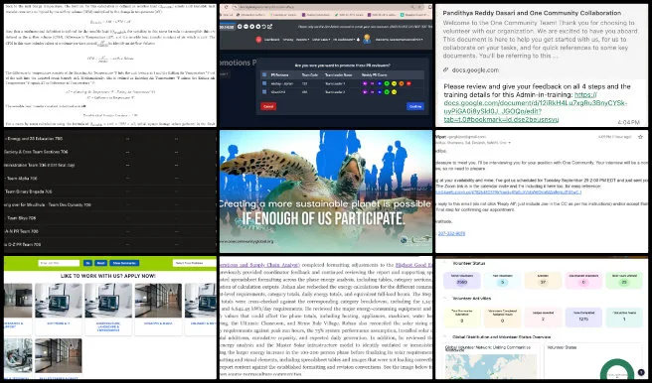The image size is (652, 383).
Task: Select the 'O-Z PR Team 706' row
Action: coord(110,244)
